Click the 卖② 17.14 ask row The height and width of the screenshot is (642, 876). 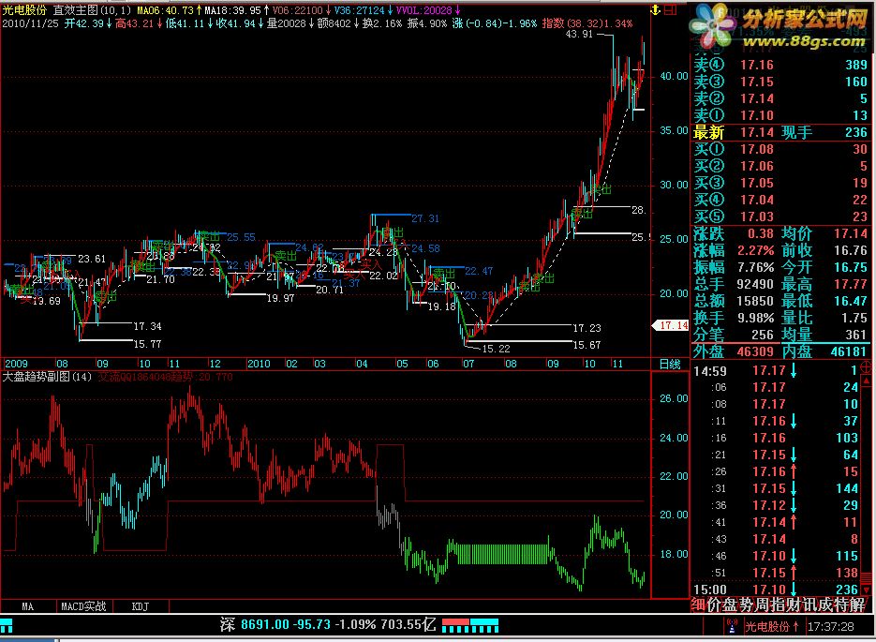[x=779, y=98]
